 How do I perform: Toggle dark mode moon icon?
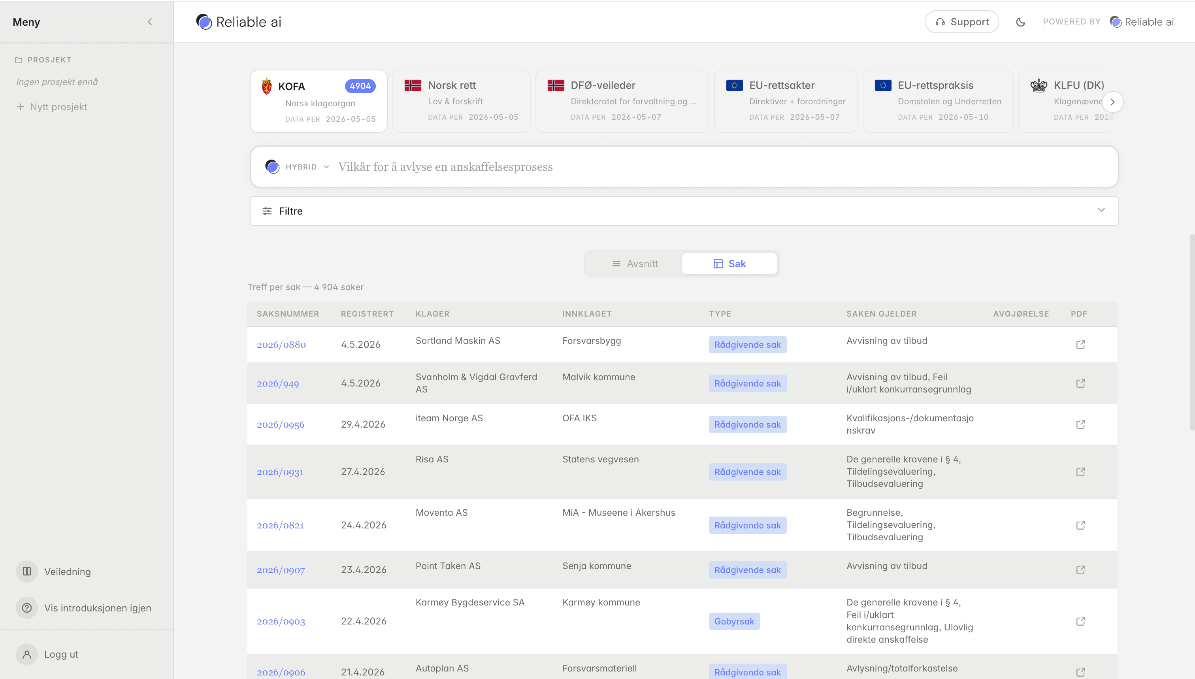[x=1021, y=22]
